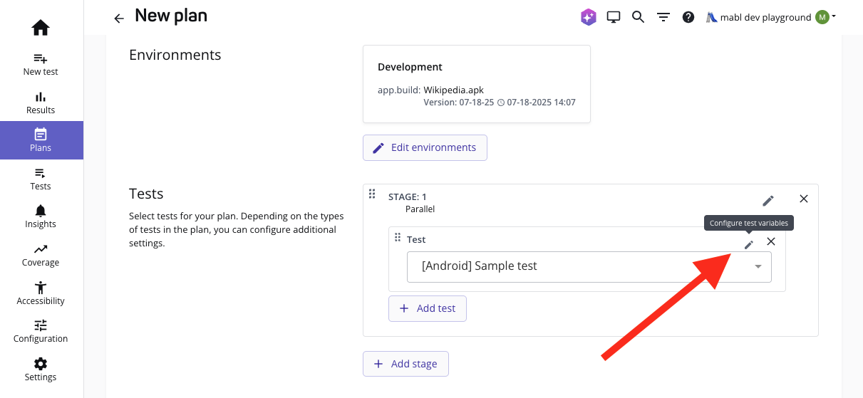Click the Add stage button

coord(405,364)
